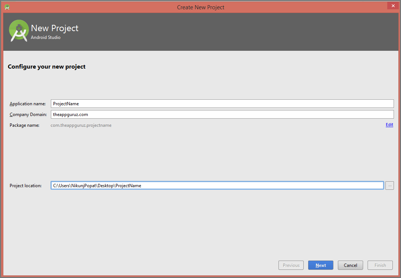Focus the Company Domain field
The height and width of the screenshot is (278, 401).
pyautogui.click(x=222, y=115)
